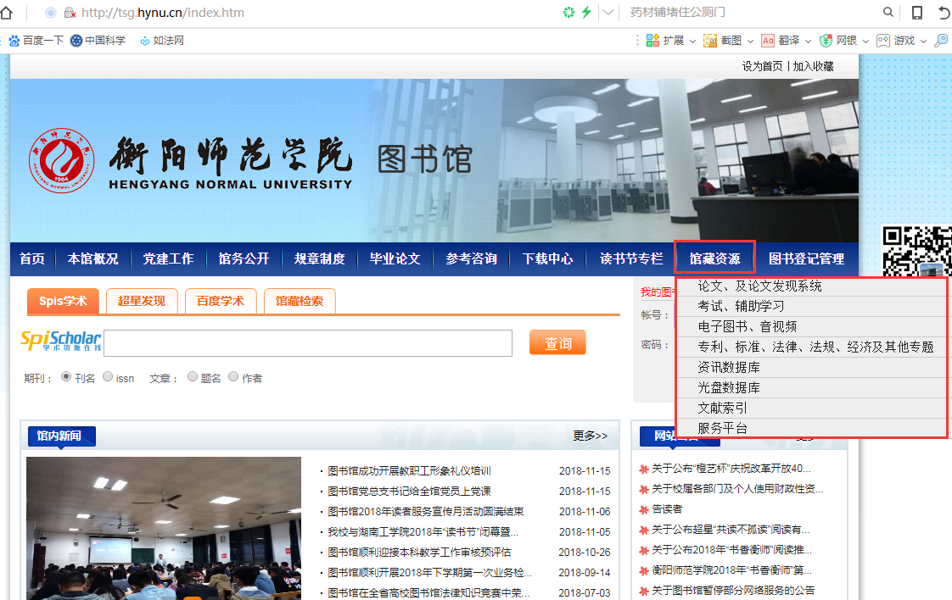Viewport: 952px width, 600px height.
Task: Expand the 网银 dropdown arrow
Action: (865, 42)
